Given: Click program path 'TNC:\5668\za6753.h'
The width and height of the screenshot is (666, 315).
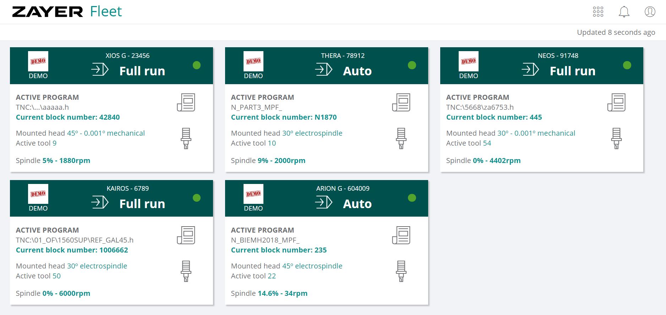Looking at the screenshot, I should click(x=480, y=107).
